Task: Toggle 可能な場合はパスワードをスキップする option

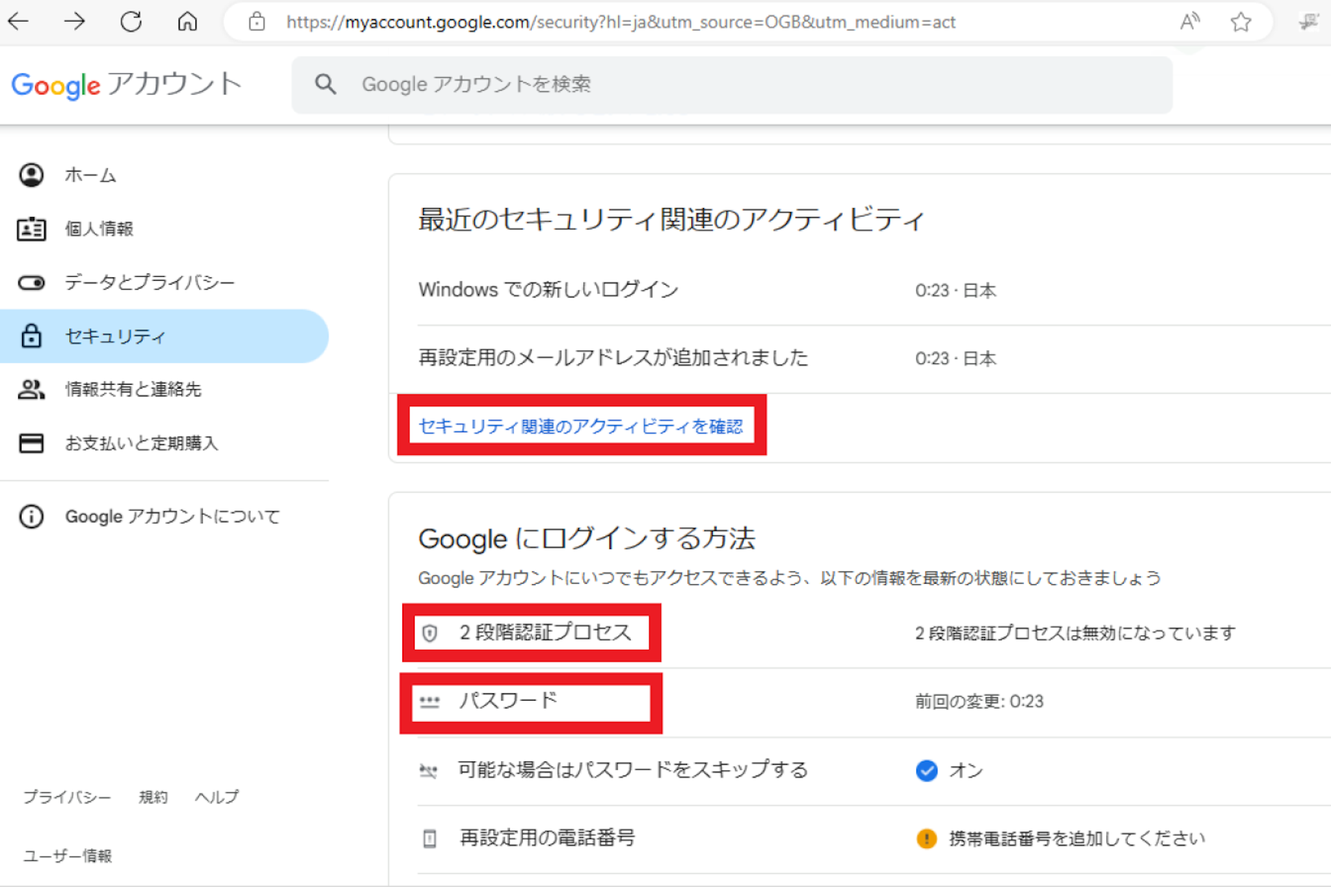Action: (632, 770)
